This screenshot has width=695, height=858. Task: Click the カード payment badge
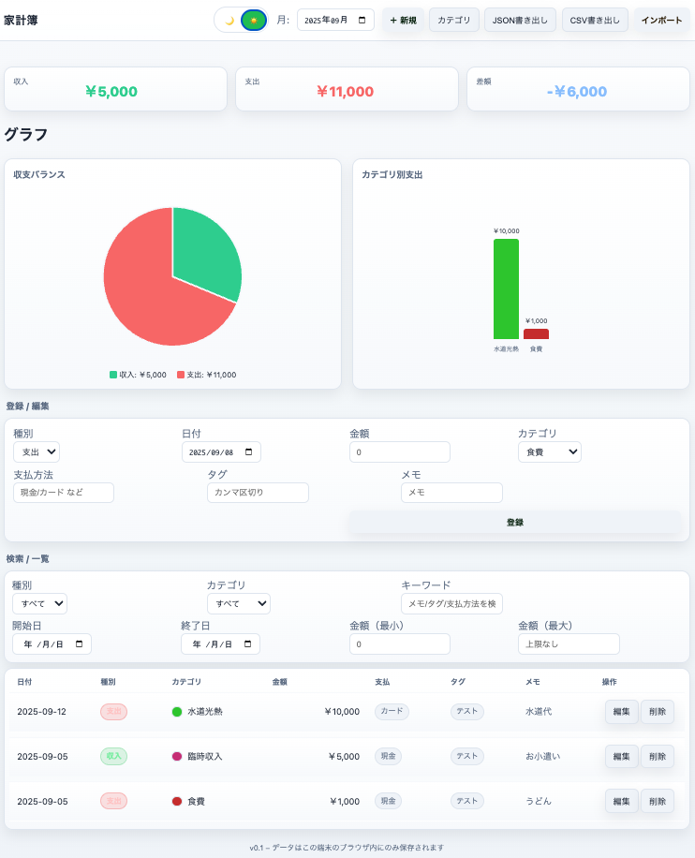392,711
